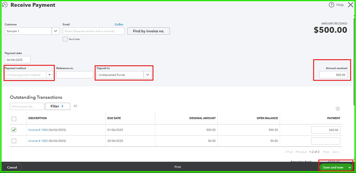The height and width of the screenshot is (173, 356).
Task: Click the Find Invoice No. search field
Action: click(x=27, y=106)
